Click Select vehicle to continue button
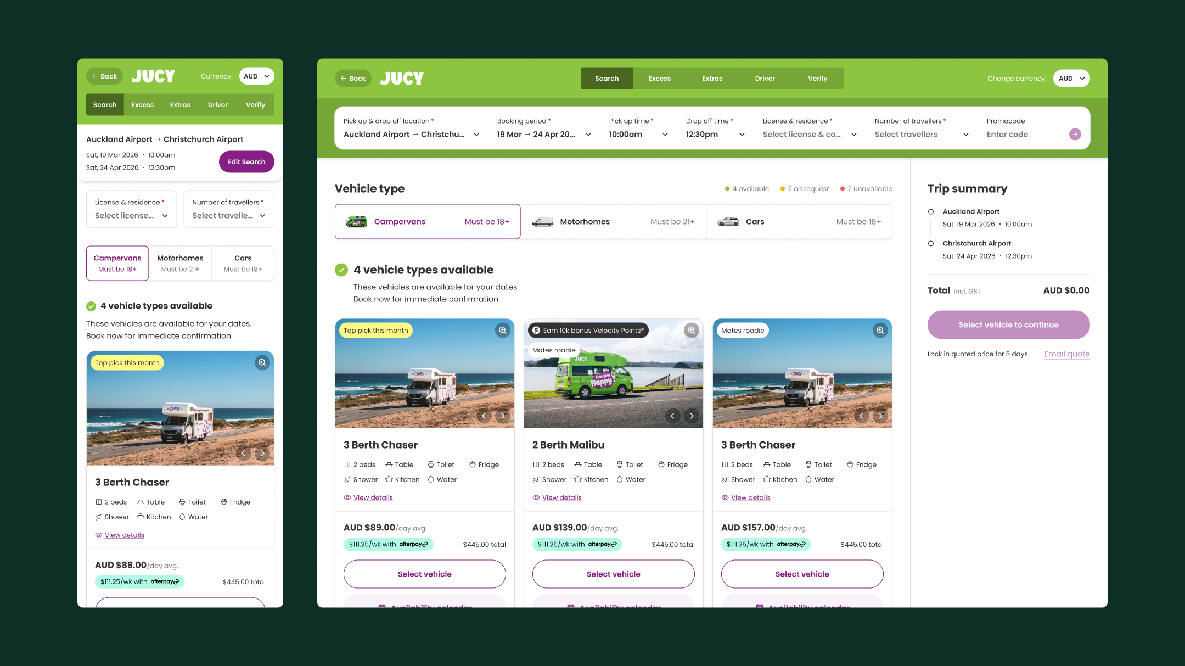The height and width of the screenshot is (666, 1185). [x=1008, y=324]
